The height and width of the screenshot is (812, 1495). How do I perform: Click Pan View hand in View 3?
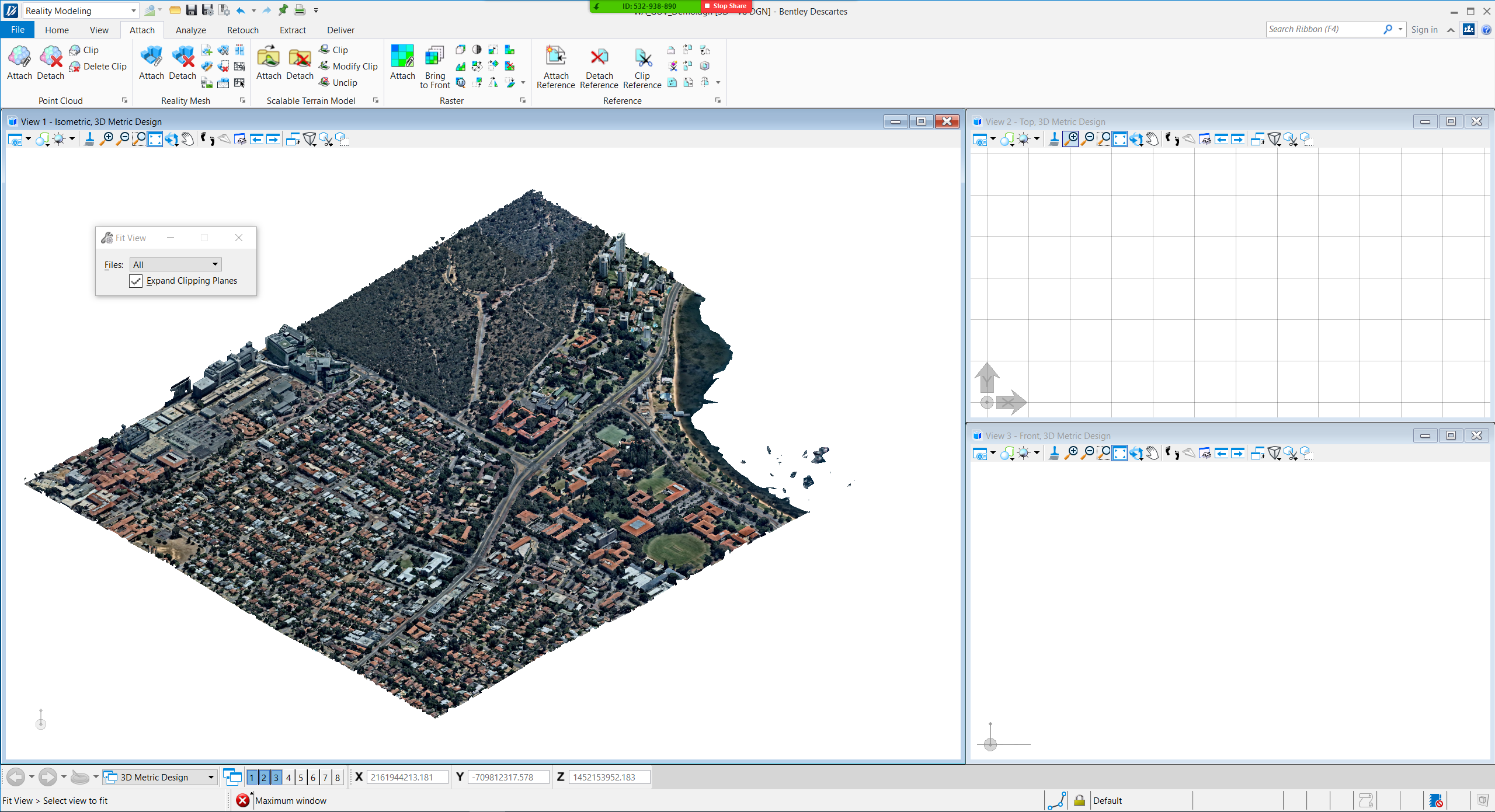click(x=1152, y=453)
